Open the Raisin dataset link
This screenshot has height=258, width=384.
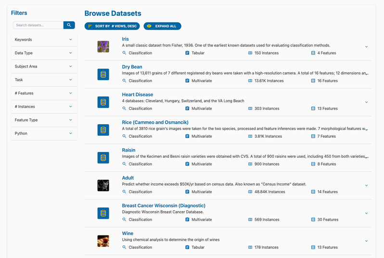tap(128, 150)
